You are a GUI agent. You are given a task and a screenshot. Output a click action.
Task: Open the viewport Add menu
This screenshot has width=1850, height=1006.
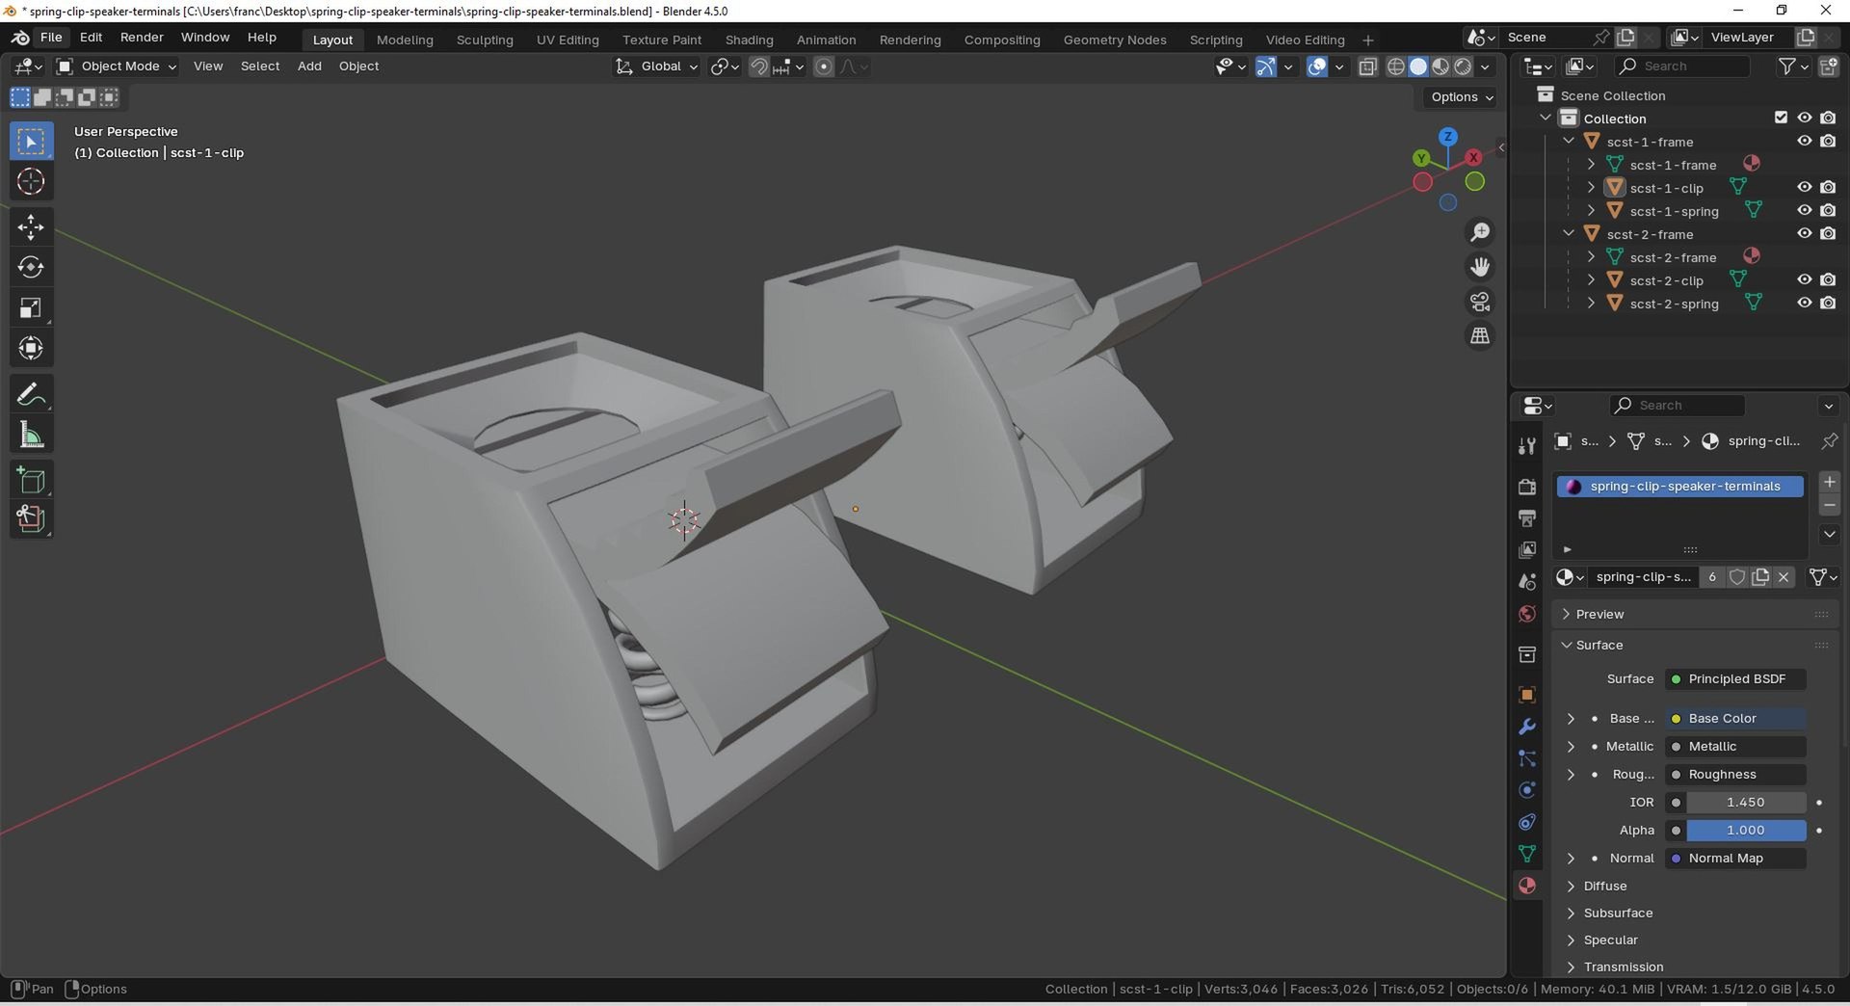pos(309,66)
